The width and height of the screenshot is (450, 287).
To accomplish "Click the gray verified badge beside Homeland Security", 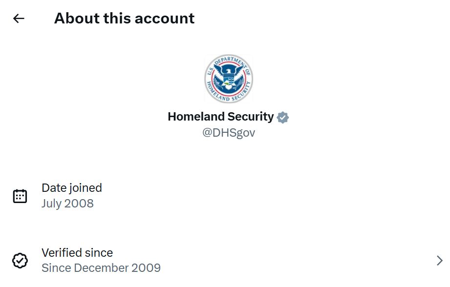I will point(283,117).
